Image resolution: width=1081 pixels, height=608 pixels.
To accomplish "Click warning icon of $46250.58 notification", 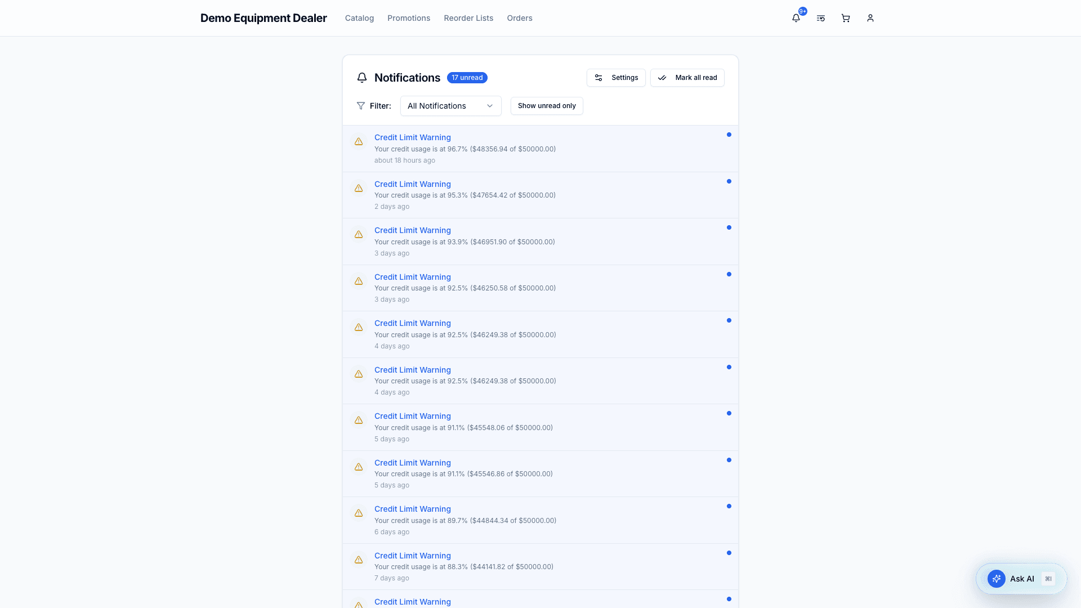I will pyautogui.click(x=359, y=281).
